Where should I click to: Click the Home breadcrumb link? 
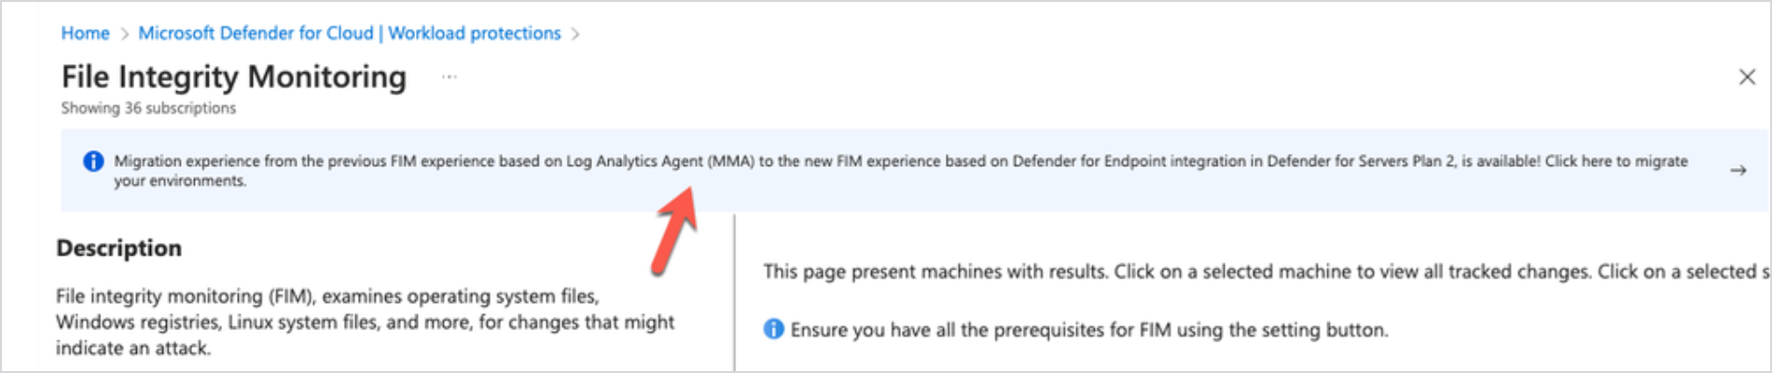pyautogui.click(x=85, y=34)
